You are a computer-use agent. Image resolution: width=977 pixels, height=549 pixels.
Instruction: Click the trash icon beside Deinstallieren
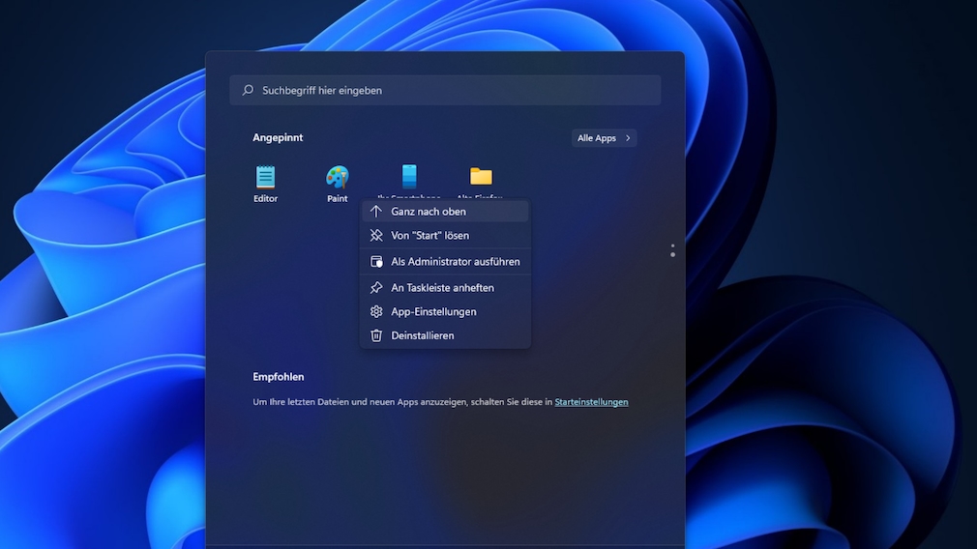[x=376, y=335]
